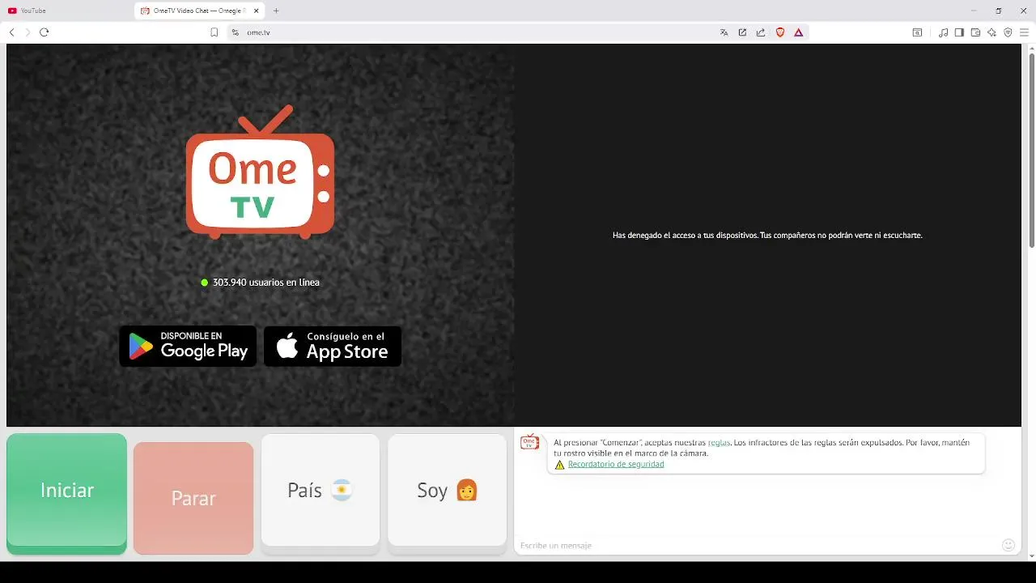Image resolution: width=1036 pixels, height=583 pixels.
Task: Open the Brave Wallet icon
Action: point(975,32)
